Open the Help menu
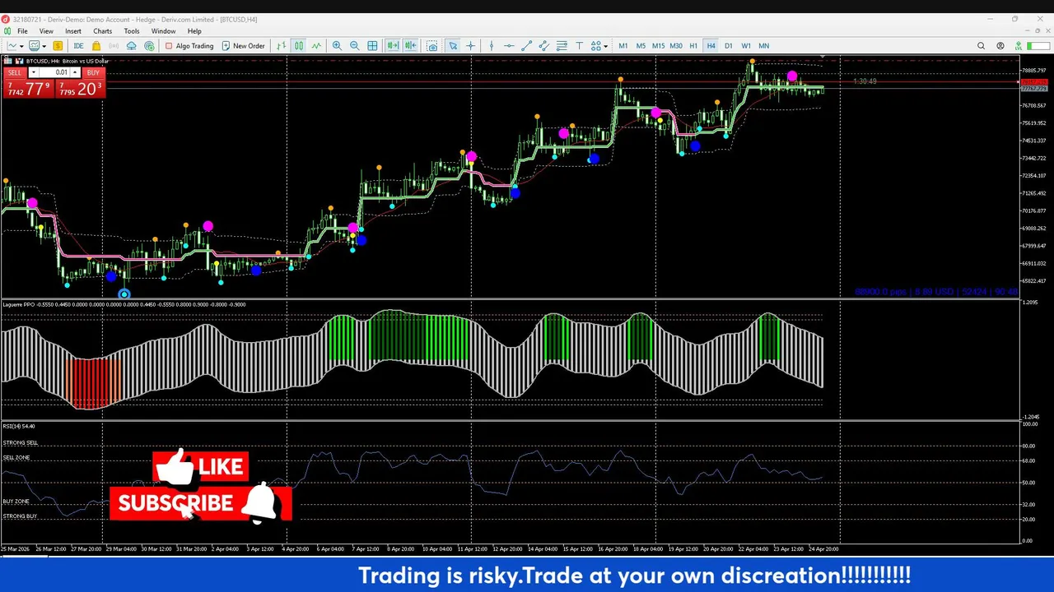 [x=194, y=31]
